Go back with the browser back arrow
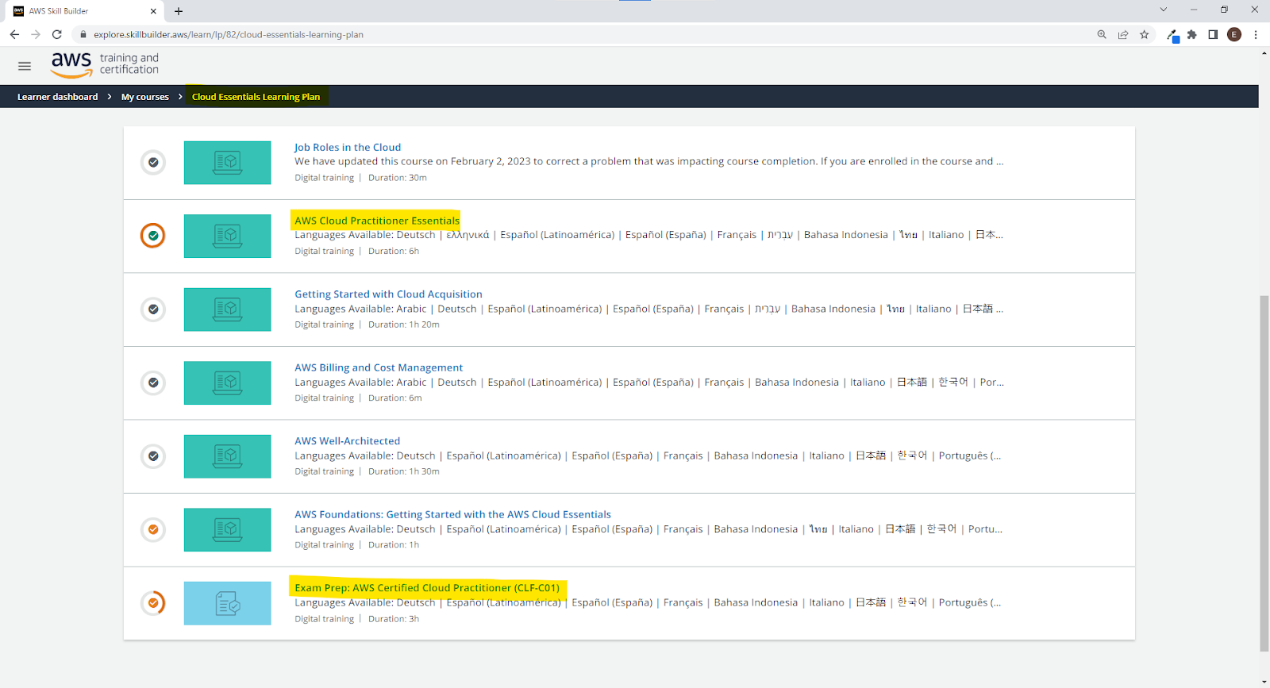Image resolution: width=1270 pixels, height=688 pixels. [x=14, y=34]
